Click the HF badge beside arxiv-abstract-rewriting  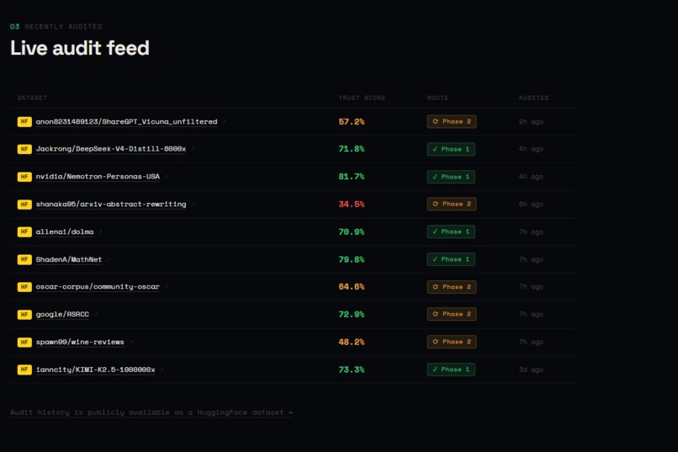pos(24,205)
